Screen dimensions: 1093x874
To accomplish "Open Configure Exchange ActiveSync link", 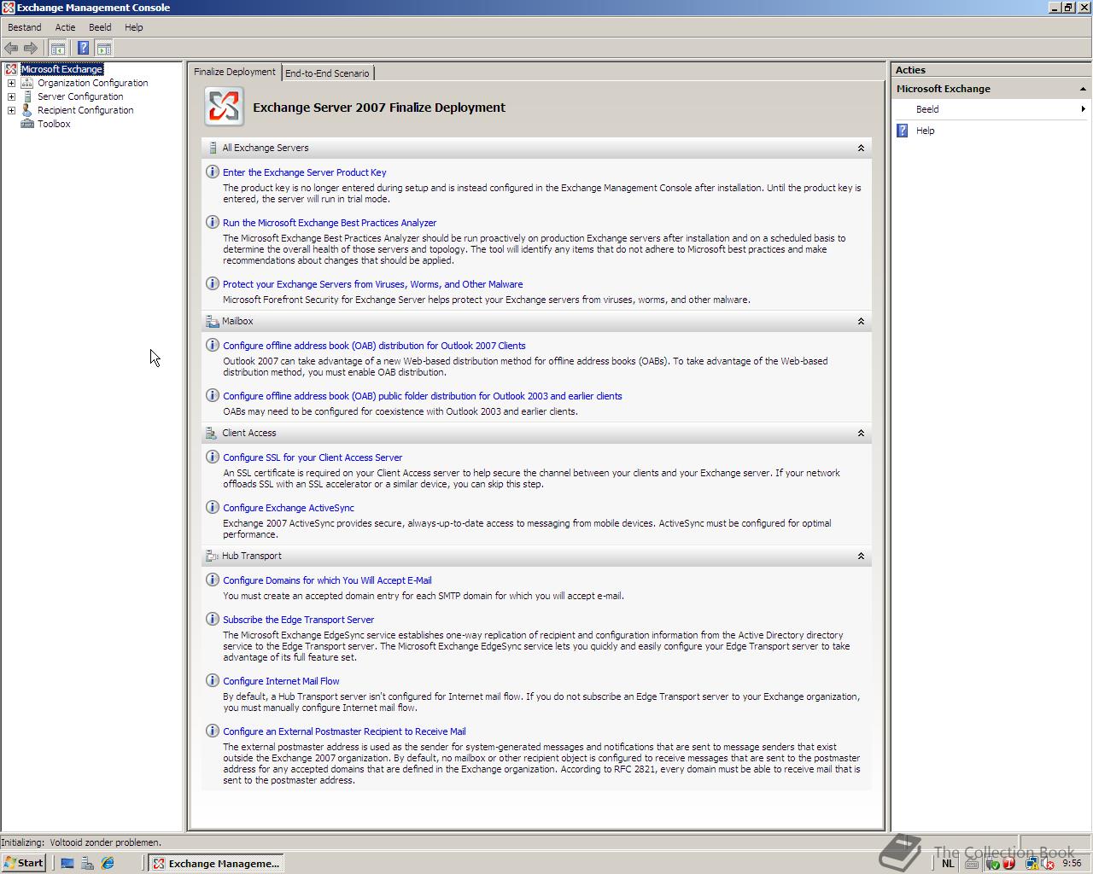I will pos(289,508).
